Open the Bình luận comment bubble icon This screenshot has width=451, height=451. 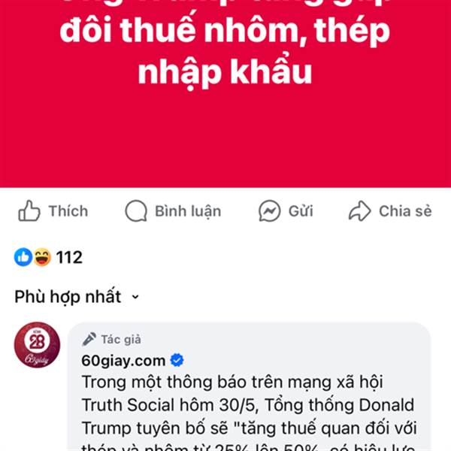pos(136,210)
